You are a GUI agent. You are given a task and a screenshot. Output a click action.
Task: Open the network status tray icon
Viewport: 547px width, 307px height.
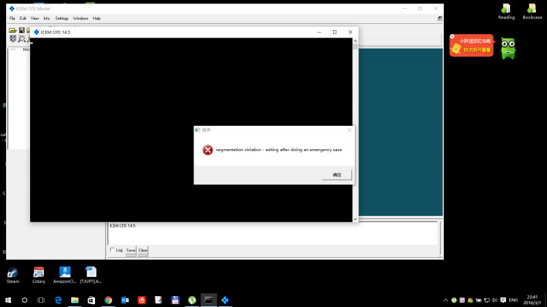point(487,300)
